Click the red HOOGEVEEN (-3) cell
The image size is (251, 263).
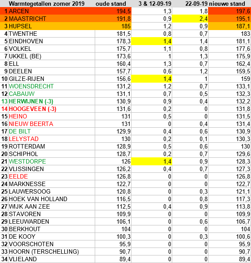point(51,109)
